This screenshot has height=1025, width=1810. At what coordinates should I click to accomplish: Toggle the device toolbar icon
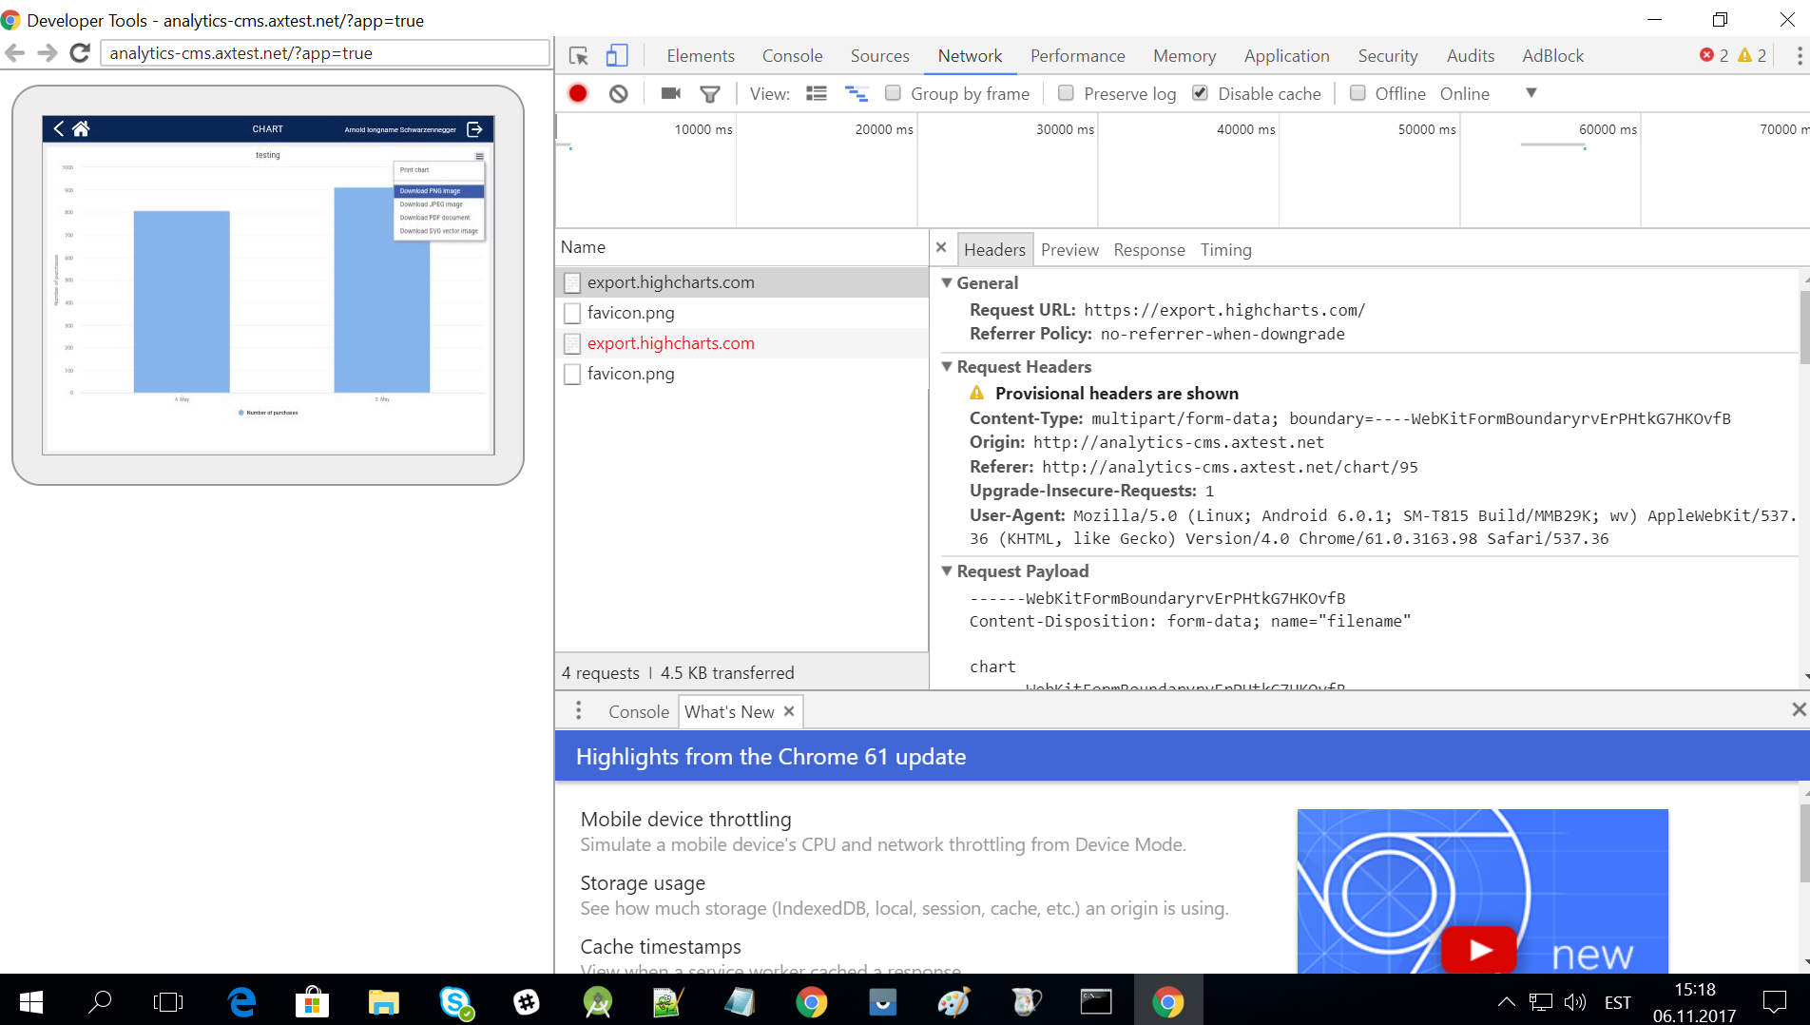(x=616, y=55)
